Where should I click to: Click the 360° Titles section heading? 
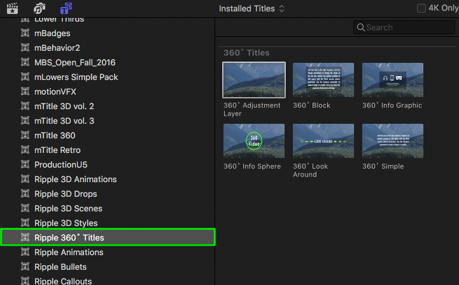click(x=246, y=53)
